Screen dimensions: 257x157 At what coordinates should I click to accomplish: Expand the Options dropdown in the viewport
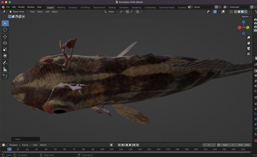point(245,17)
